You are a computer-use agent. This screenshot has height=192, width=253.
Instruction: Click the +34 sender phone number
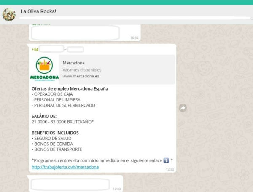tap(35, 49)
